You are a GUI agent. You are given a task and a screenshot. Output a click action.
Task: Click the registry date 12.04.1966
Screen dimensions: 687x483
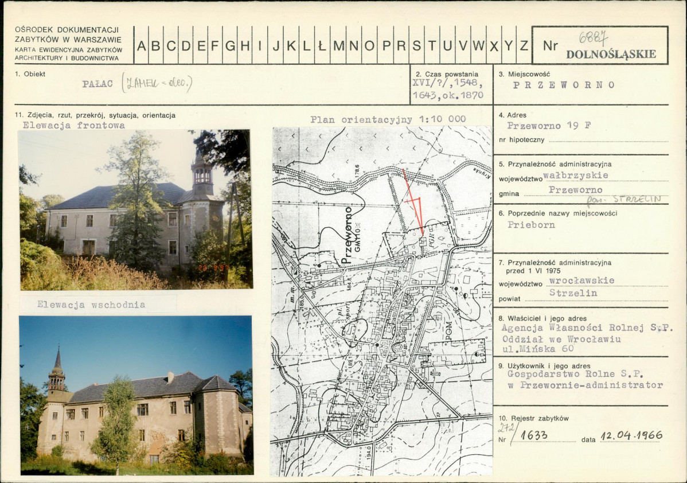pos(631,436)
